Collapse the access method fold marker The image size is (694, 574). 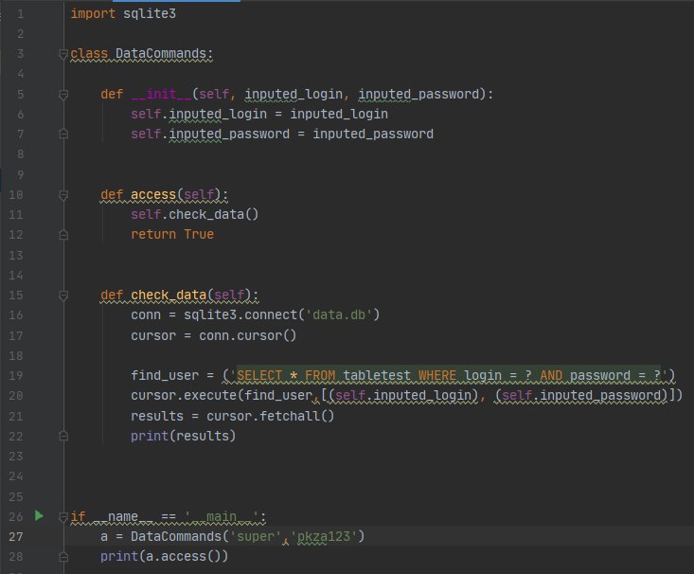63,195
